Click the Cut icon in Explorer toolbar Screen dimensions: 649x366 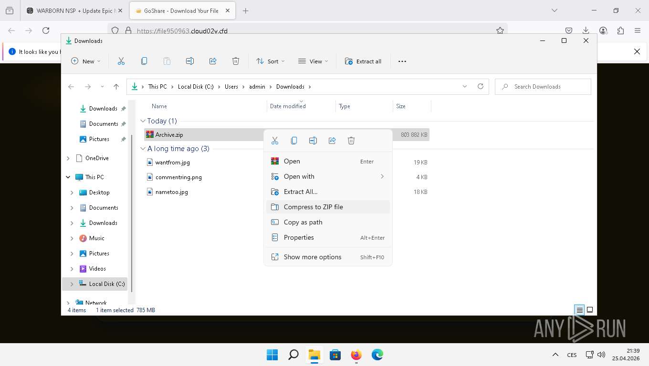click(x=121, y=61)
